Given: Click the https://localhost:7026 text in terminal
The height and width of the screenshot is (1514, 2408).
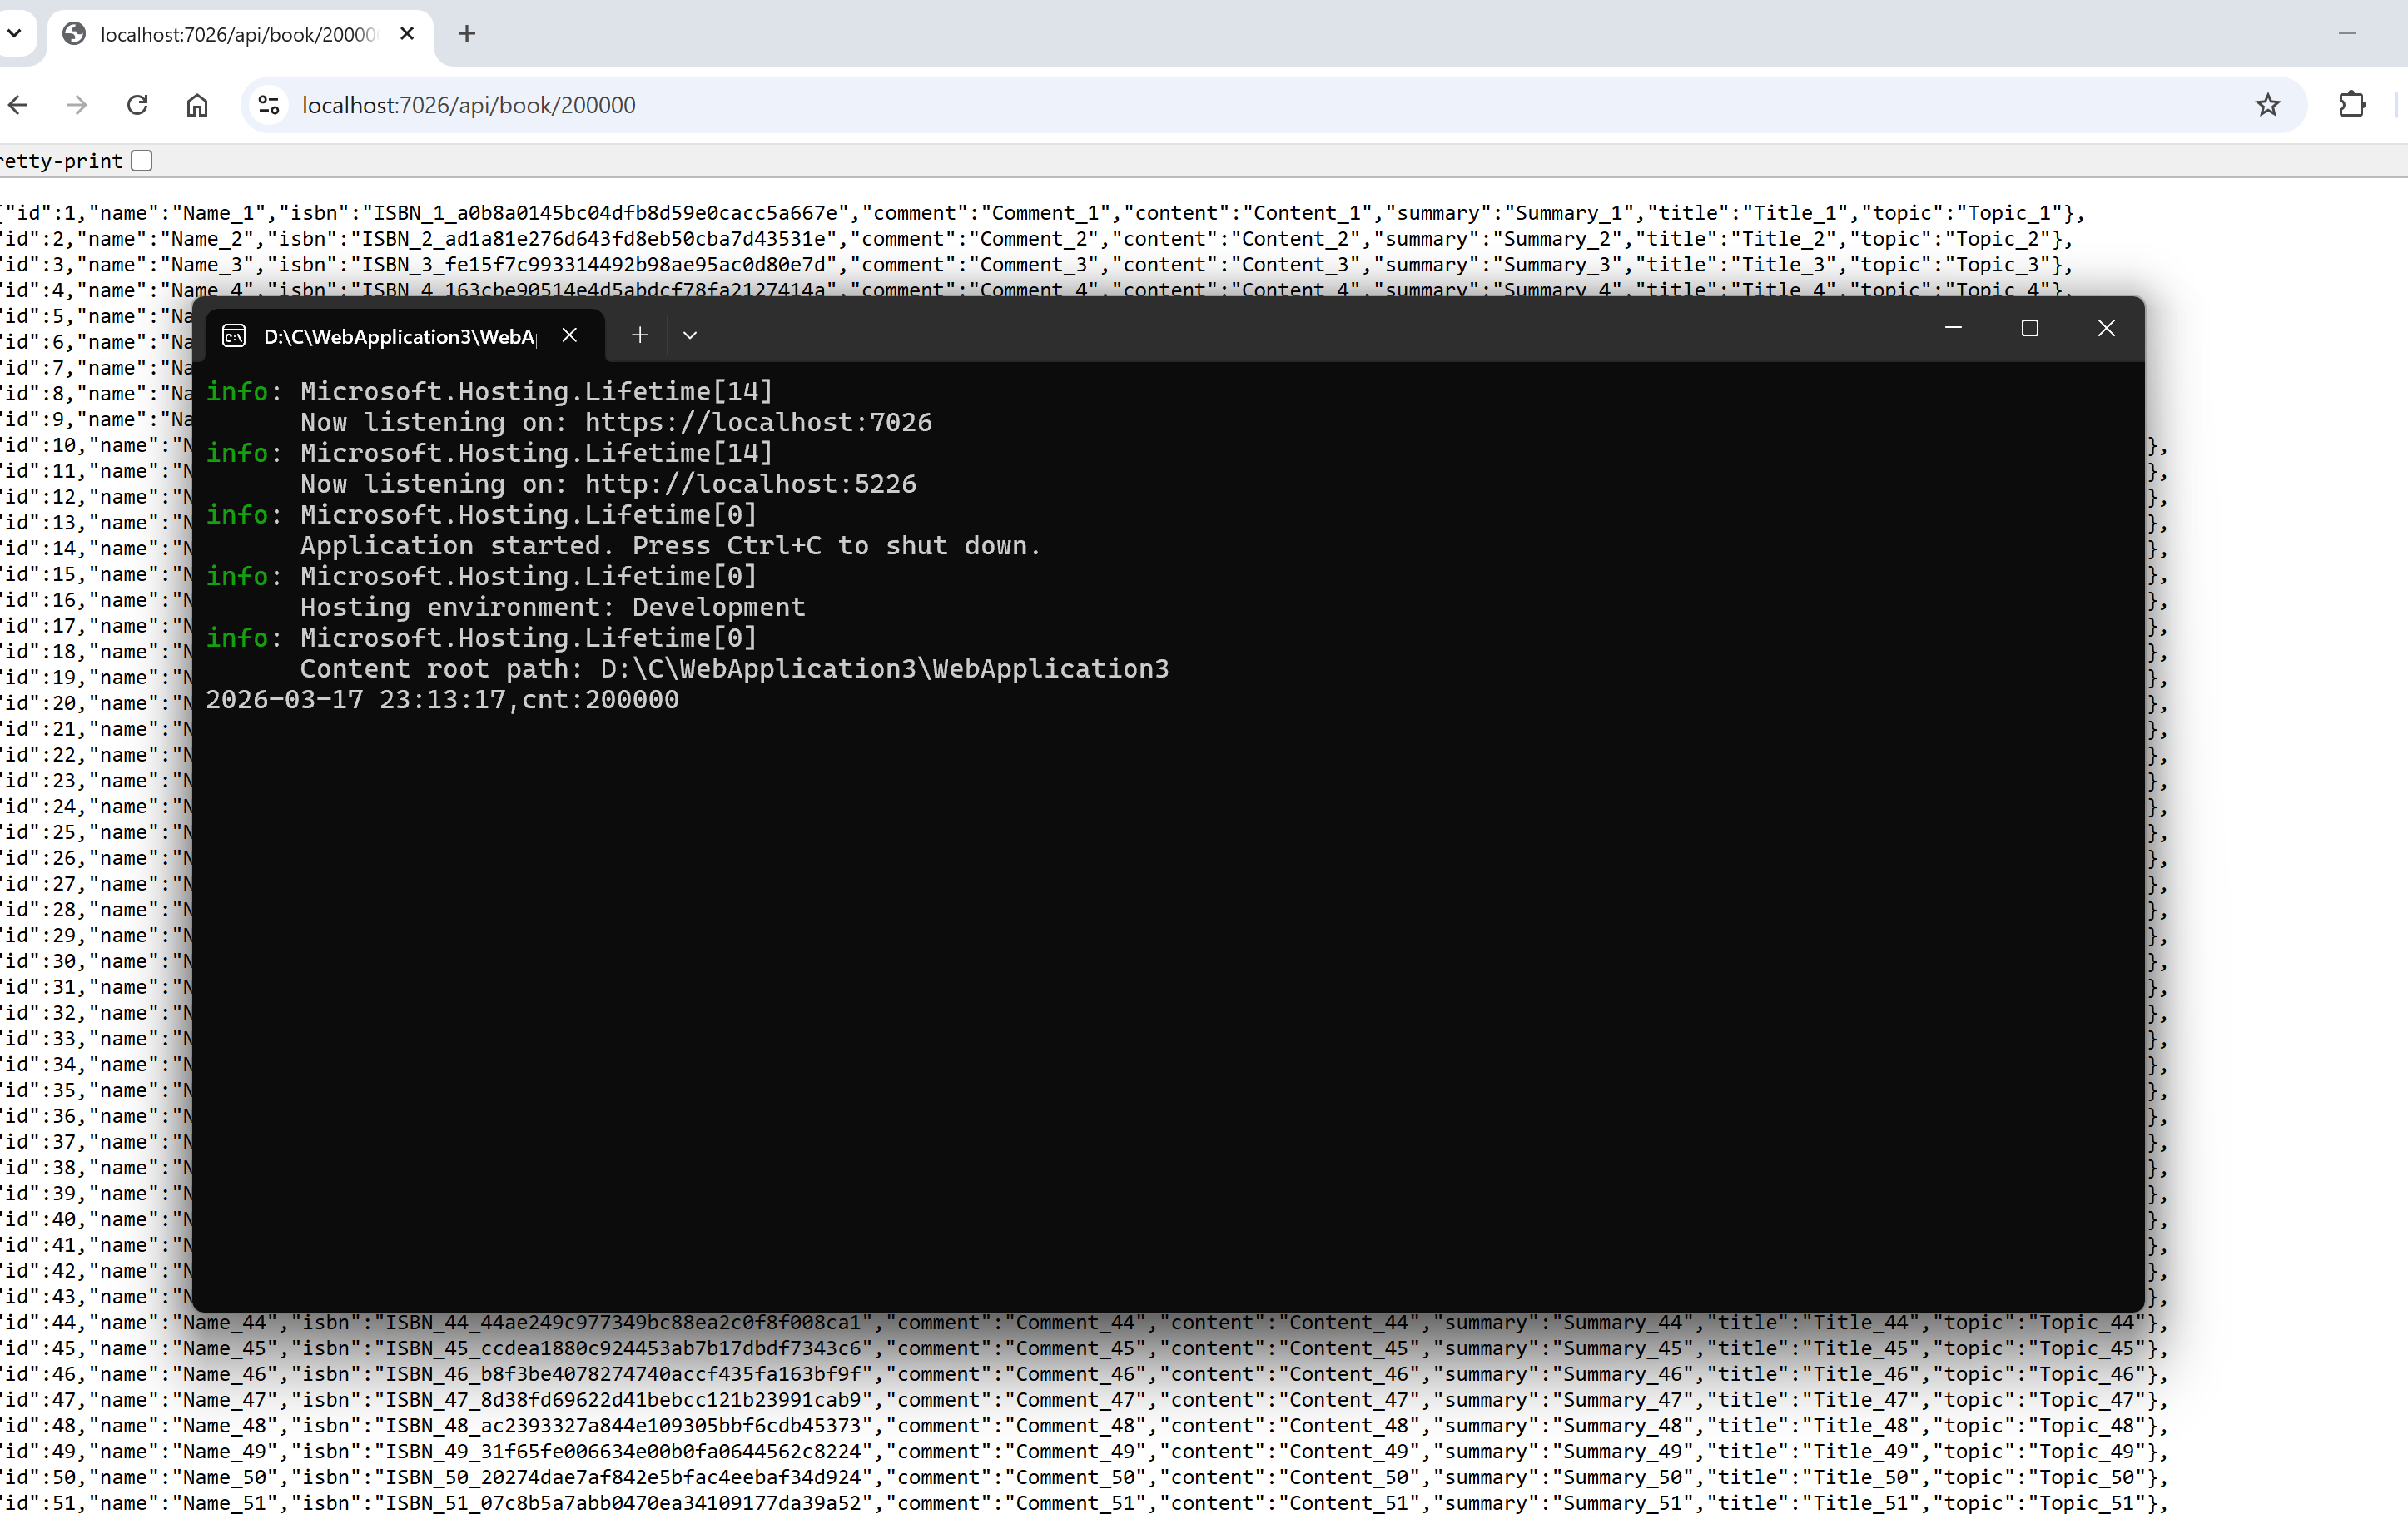Looking at the screenshot, I should tap(758, 423).
